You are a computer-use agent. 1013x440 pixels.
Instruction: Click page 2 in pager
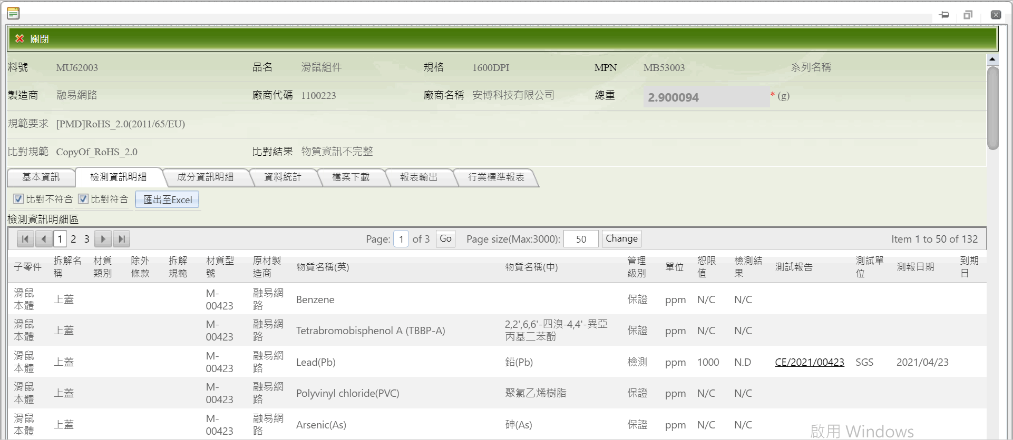pyautogui.click(x=73, y=239)
